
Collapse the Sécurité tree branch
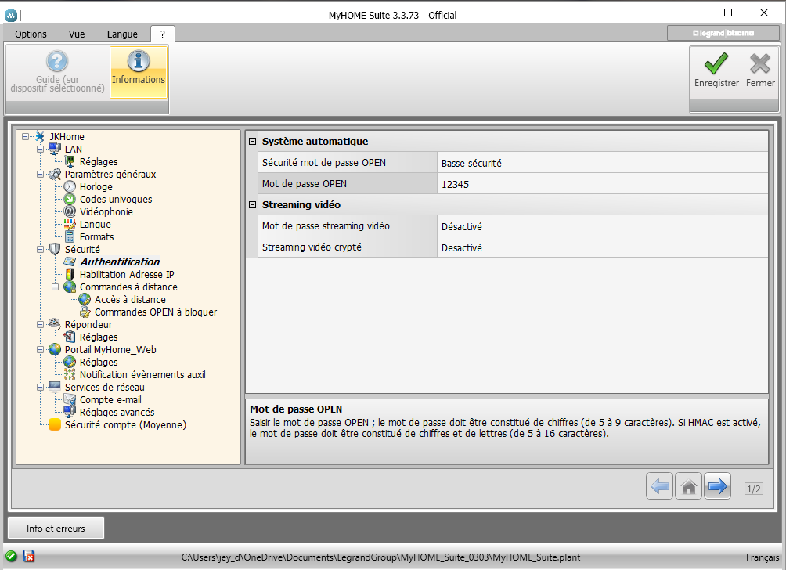(40, 249)
